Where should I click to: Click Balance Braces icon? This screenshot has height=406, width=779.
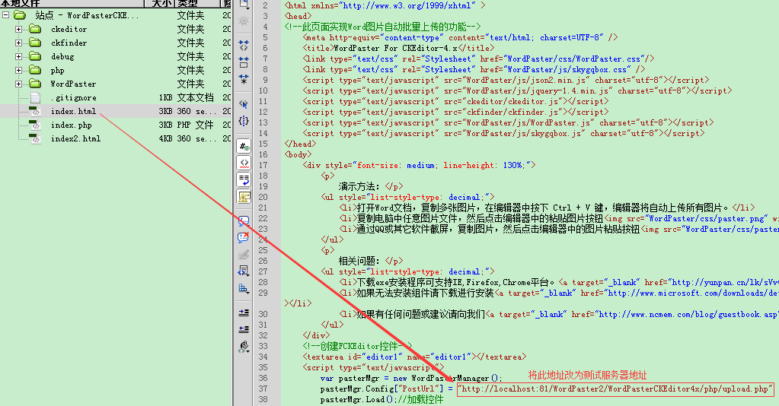tap(244, 121)
